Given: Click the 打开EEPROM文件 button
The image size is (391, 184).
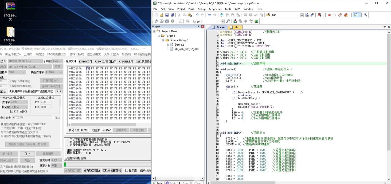Looking at the screenshot, I should point(51,86).
